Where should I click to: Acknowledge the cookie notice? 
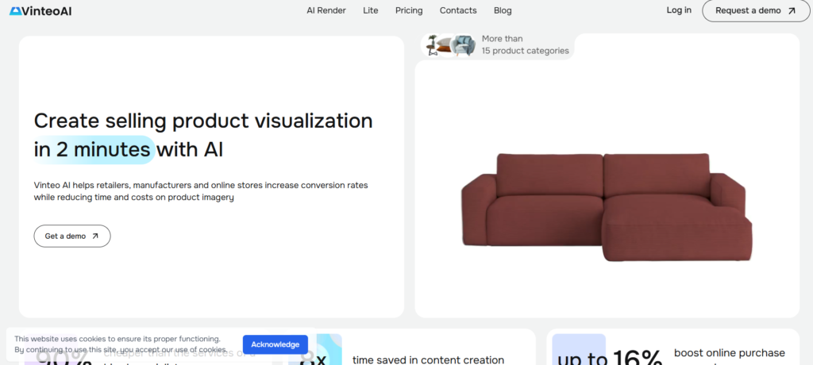(275, 344)
